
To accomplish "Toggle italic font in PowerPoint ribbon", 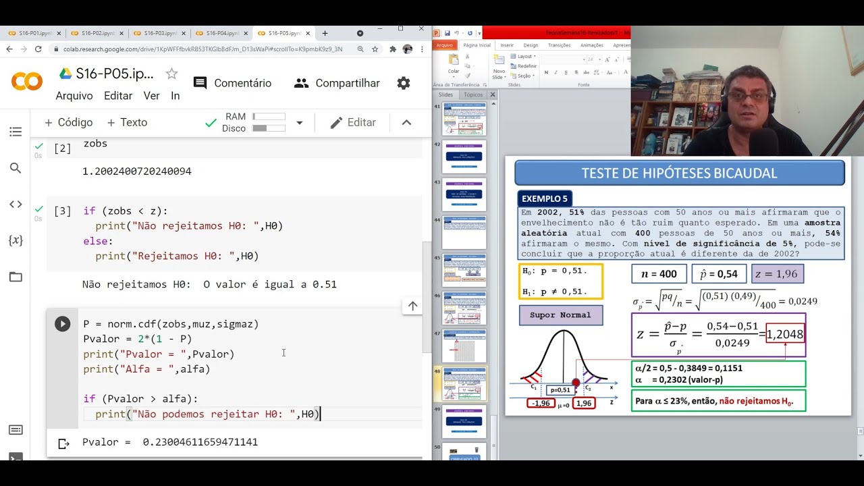I will 556,72.
